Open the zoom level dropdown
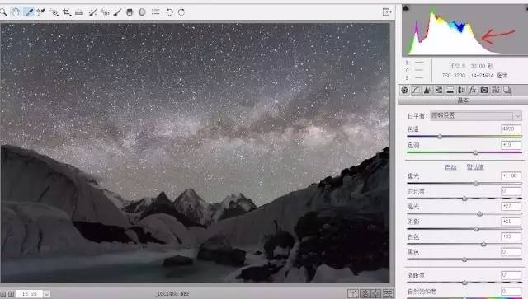528x299 pixels. pos(46,294)
